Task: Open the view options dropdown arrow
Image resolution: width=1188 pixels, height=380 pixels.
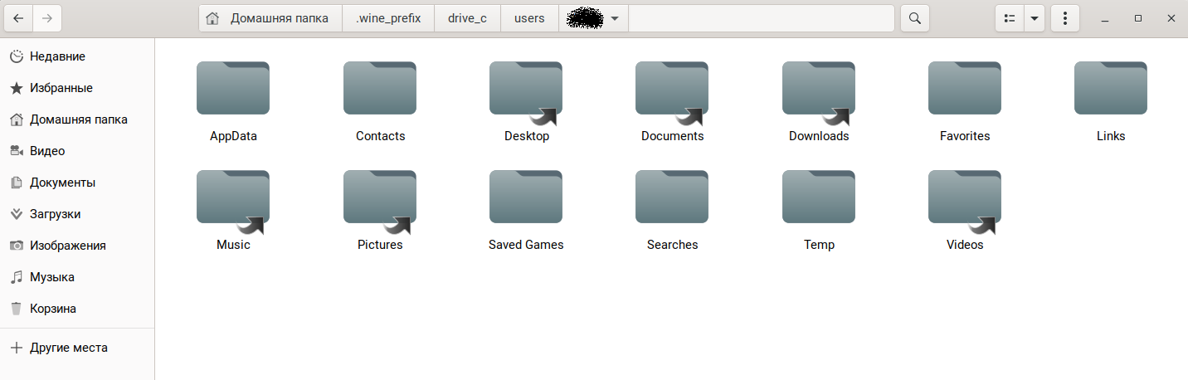Action: click(x=1034, y=18)
